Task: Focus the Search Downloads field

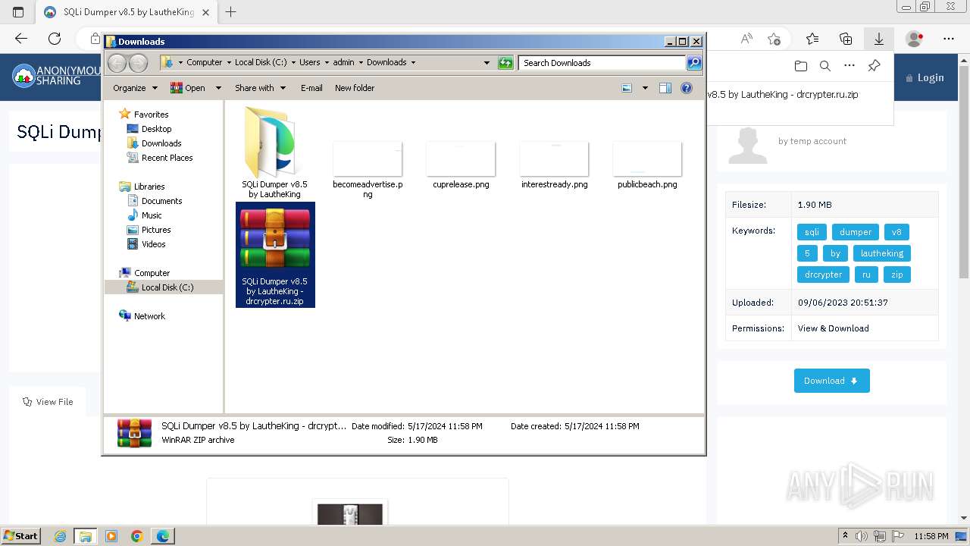Action: [x=602, y=63]
